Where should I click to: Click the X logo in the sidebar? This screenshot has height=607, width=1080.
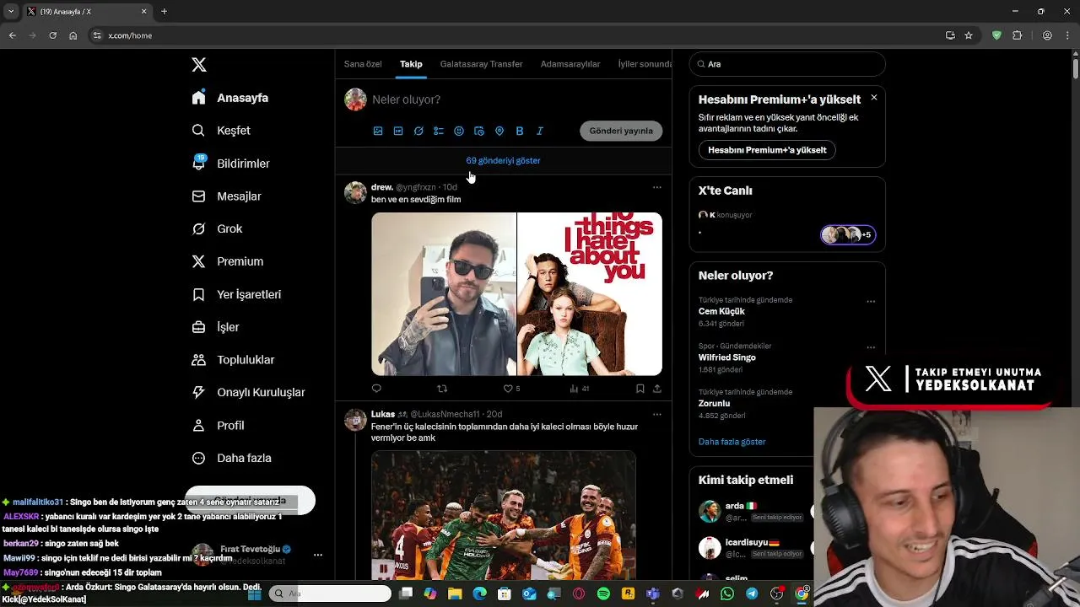click(199, 65)
